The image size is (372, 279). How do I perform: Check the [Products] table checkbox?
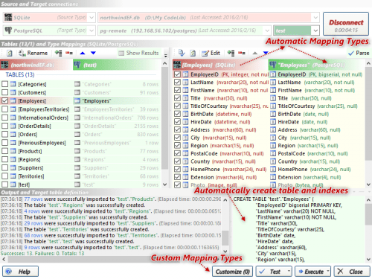click(x=4, y=151)
